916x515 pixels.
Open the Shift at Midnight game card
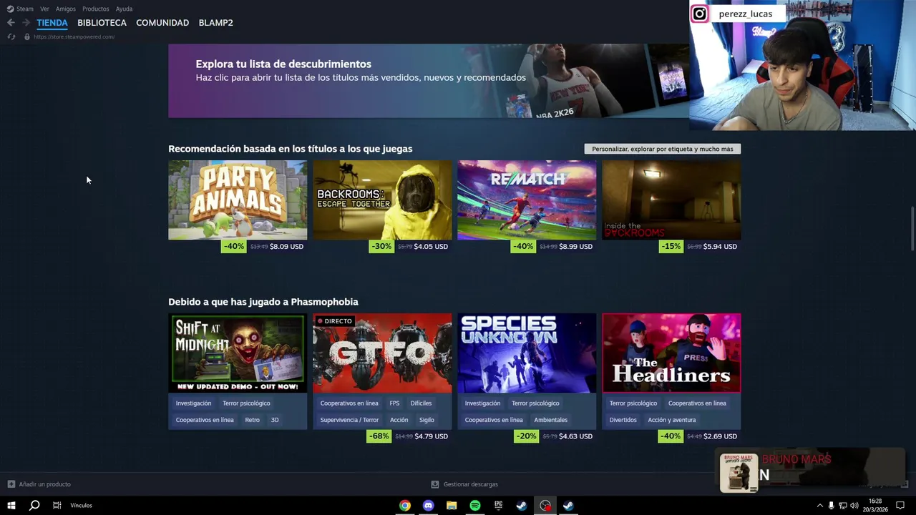click(x=238, y=353)
